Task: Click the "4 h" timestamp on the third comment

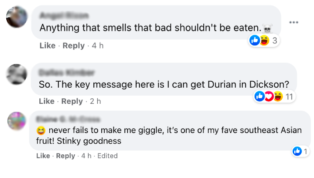Action: pos(86,156)
